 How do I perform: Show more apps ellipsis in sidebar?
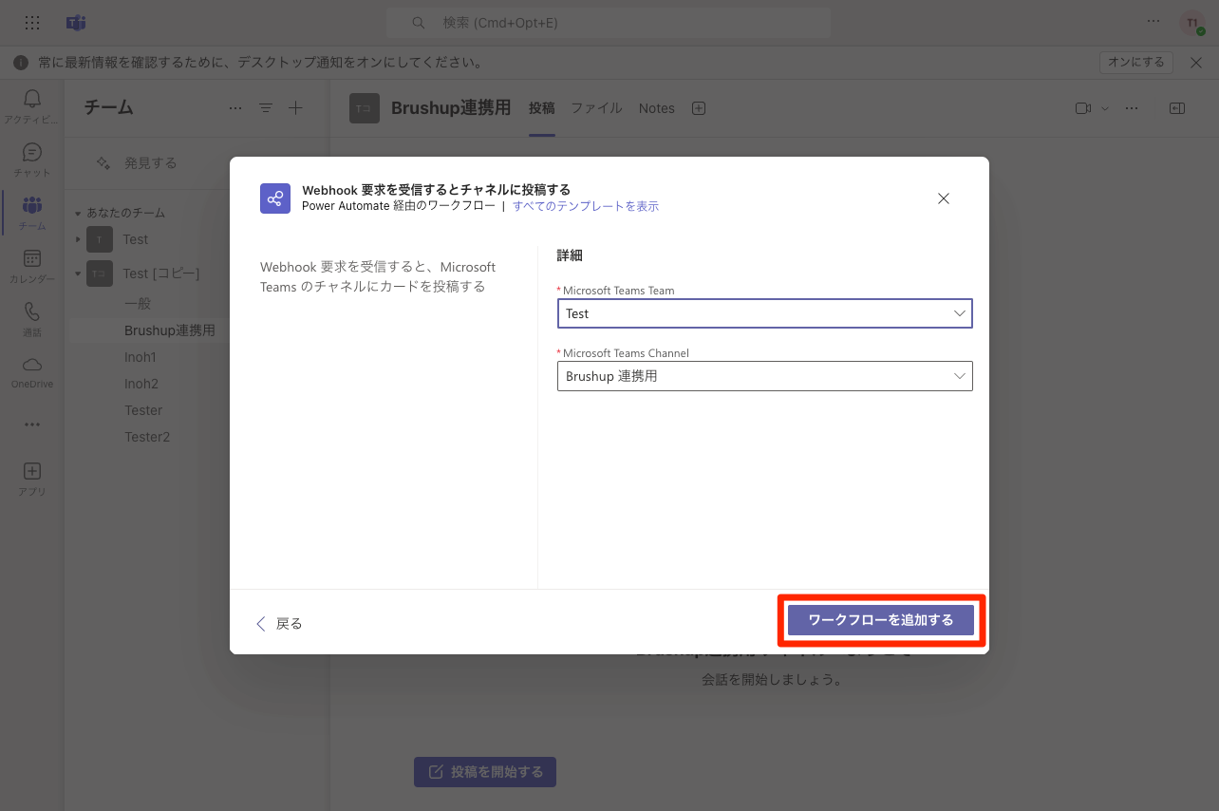[x=32, y=424]
